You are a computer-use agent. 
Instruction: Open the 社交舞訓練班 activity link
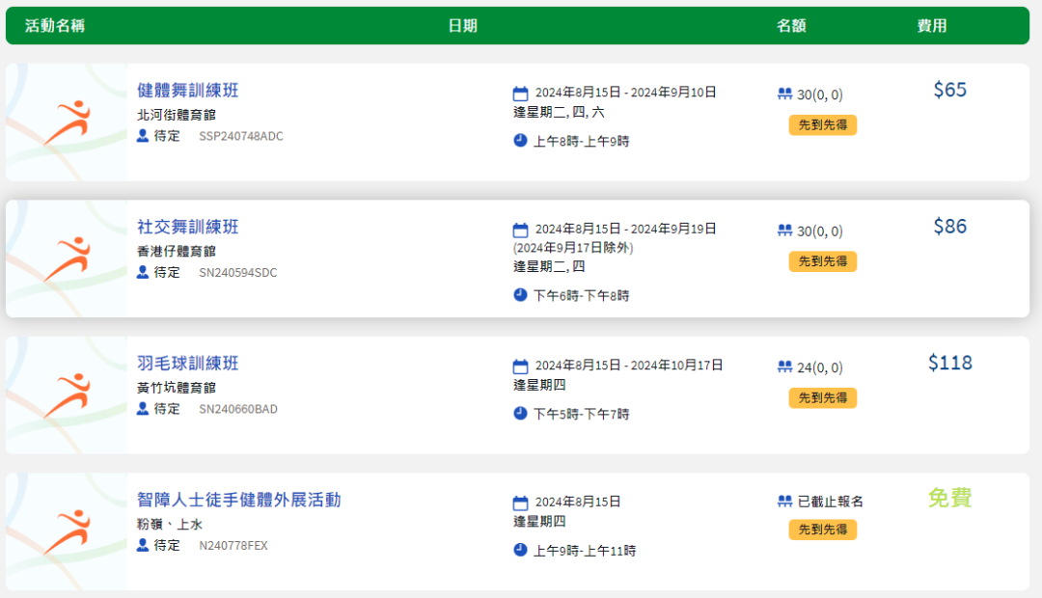[x=187, y=227]
